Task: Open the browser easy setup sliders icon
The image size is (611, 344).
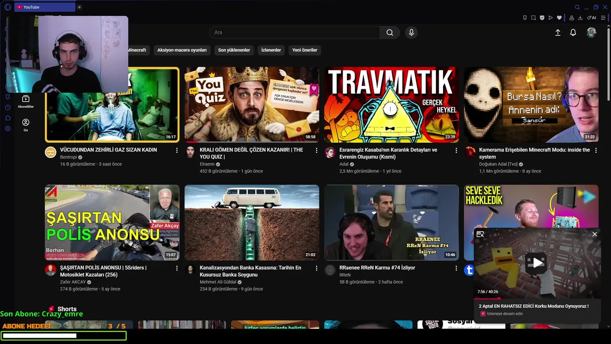Action: pos(603,18)
